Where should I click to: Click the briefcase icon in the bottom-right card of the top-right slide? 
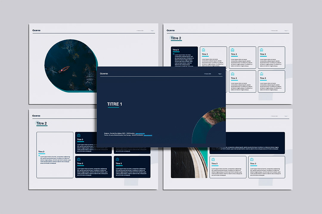tap(261, 74)
